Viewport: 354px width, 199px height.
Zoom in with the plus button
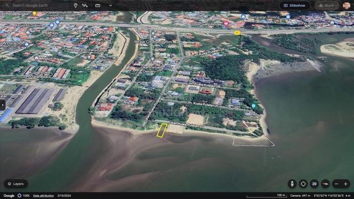point(346,184)
